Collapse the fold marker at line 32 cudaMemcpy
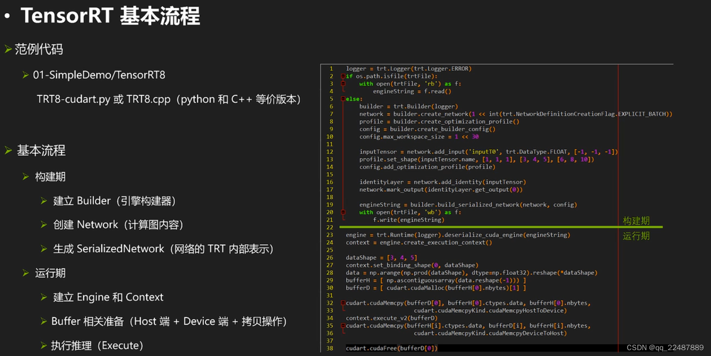711x356 pixels. click(343, 303)
